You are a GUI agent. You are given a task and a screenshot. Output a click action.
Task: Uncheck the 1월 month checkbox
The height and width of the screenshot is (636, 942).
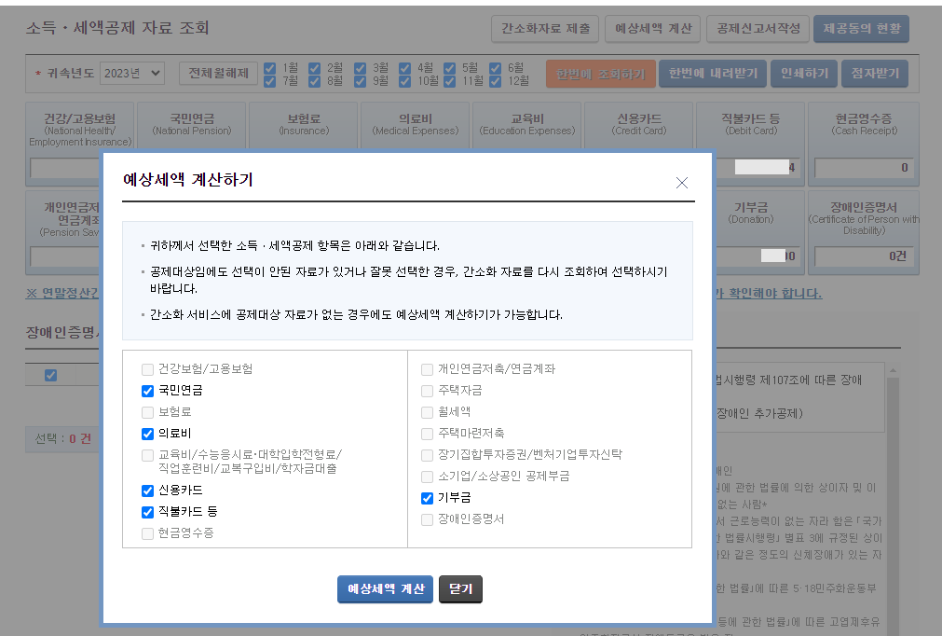[270, 68]
